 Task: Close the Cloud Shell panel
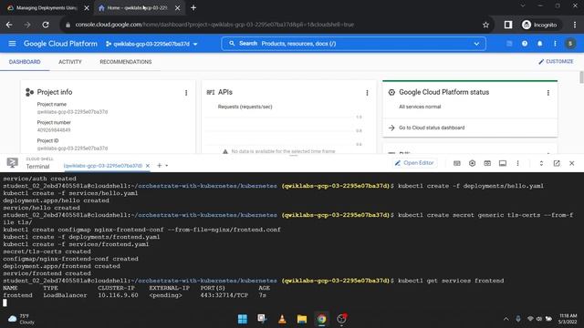572,163
